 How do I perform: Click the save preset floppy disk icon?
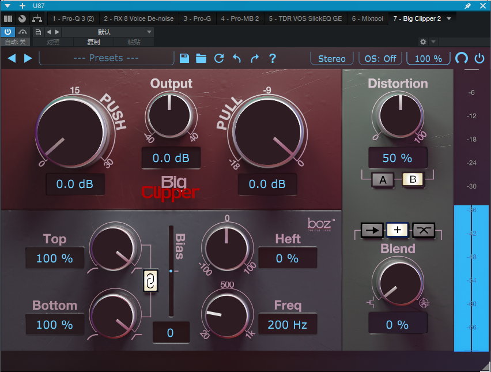click(184, 58)
